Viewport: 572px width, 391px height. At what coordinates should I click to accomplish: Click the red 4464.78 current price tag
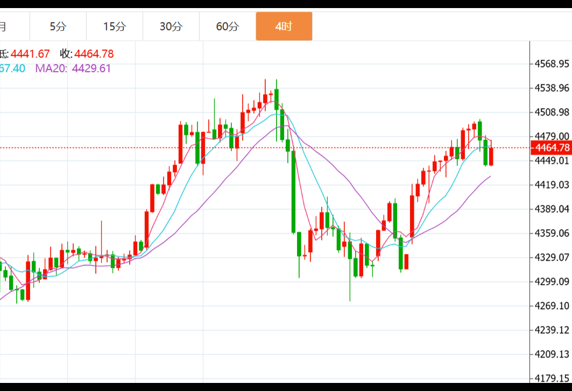coord(550,148)
